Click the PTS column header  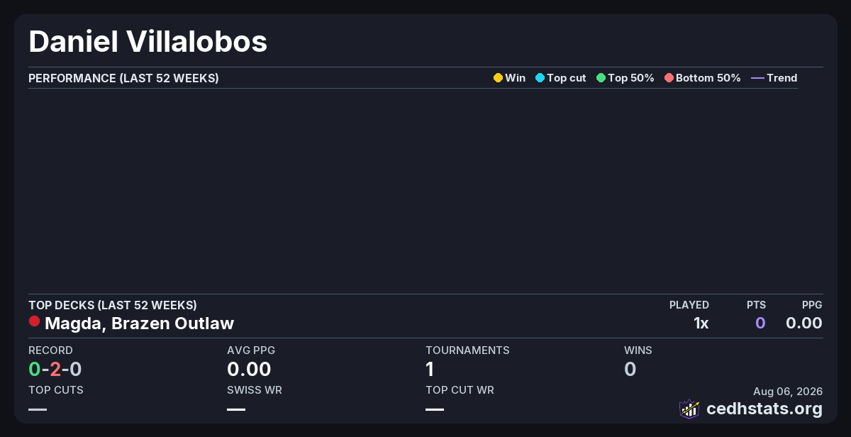point(756,305)
